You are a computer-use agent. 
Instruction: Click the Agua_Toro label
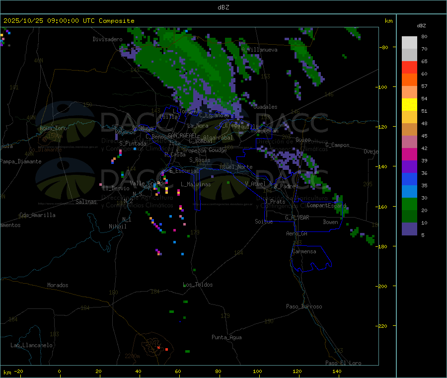point(53,128)
